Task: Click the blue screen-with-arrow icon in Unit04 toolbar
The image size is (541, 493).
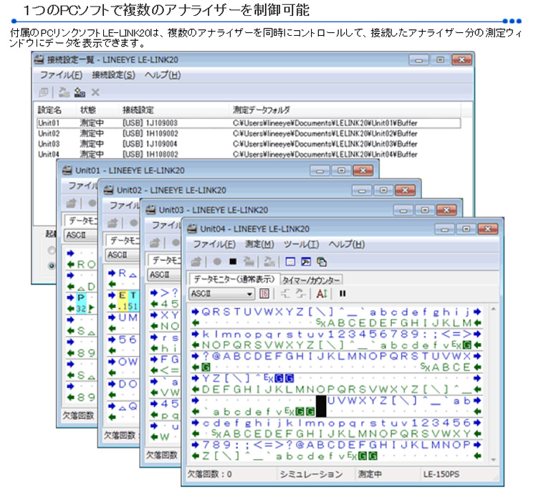Action: [306, 262]
